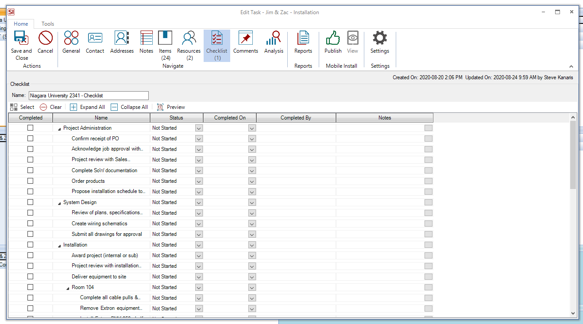Select the Home ribbon tab
This screenshot has width=583, height=324.
[x=21, y=24]
